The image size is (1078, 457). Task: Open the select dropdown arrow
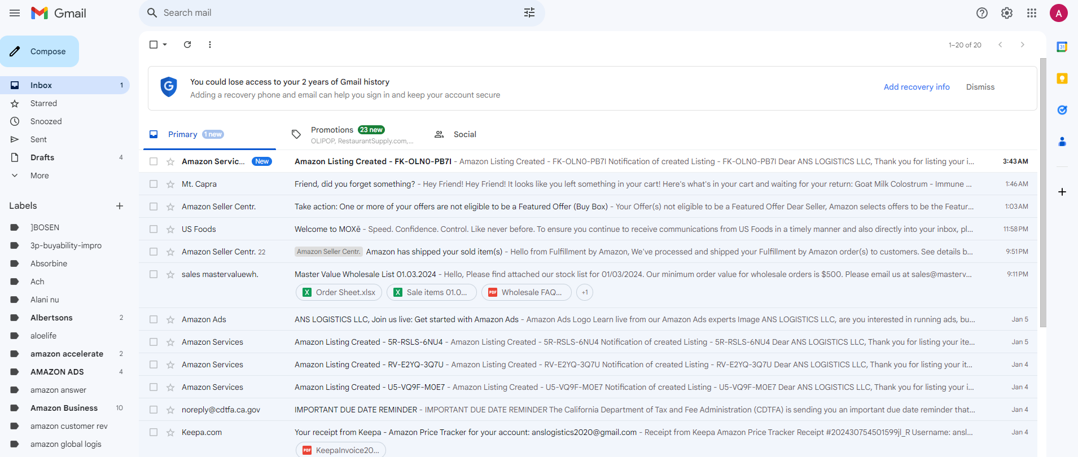[165, 45]
